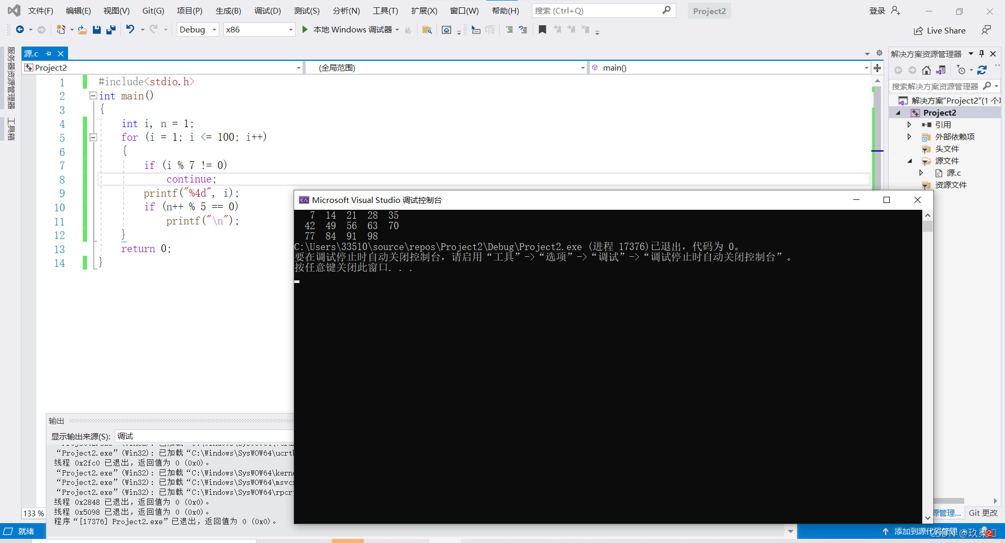
Task: Collapse the 源文件 folder node
Action: pos(910,161)
